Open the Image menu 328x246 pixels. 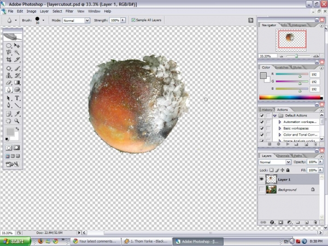pos(31,11)
